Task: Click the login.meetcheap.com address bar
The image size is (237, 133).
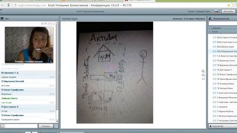Action: pyautogui.click(x=32, y=5)
